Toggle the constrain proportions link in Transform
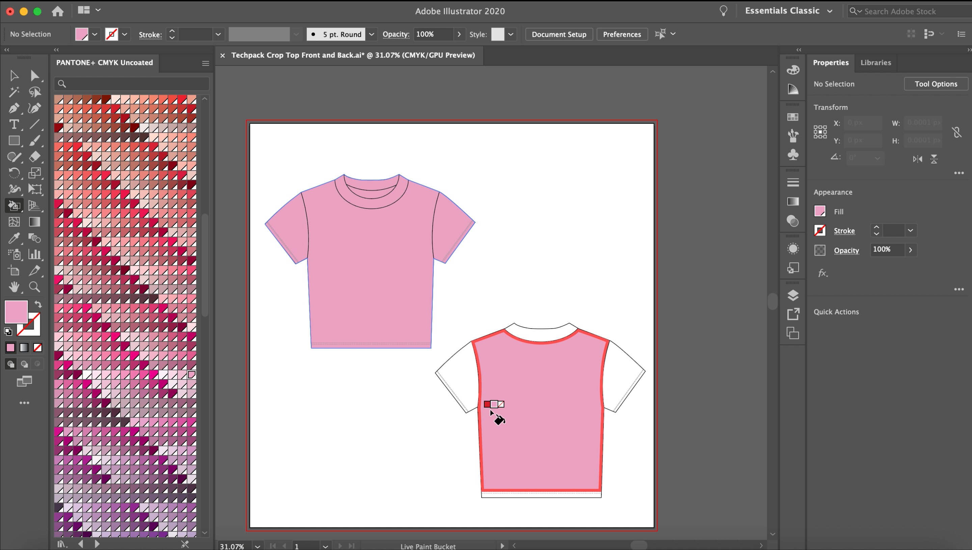This screenshot has width=972, height=550. click(x=957, y=132)
